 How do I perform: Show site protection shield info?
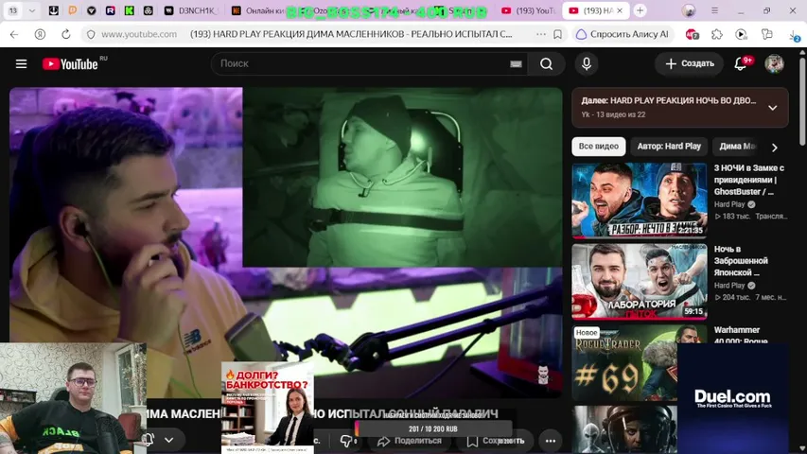(91, 34)
